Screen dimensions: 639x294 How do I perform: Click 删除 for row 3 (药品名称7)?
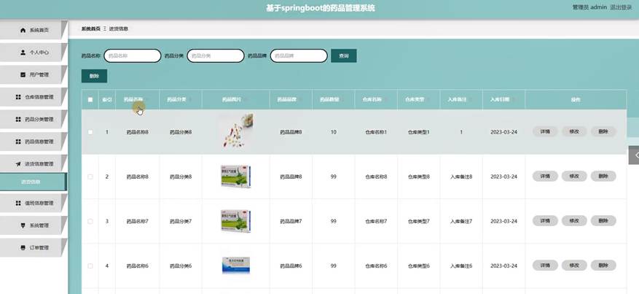pyautogui.click(x=603, y=220)
